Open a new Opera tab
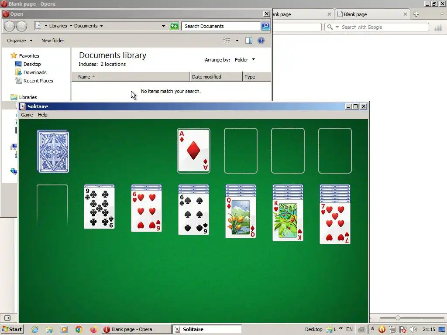Image resolution: width=447 pixels, height=335 pixels. click(416, 14)
